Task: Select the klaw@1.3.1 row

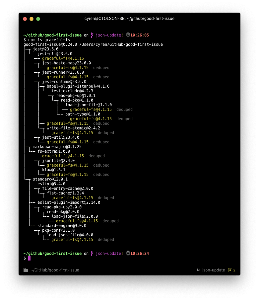Action: (x=54, y=170)
